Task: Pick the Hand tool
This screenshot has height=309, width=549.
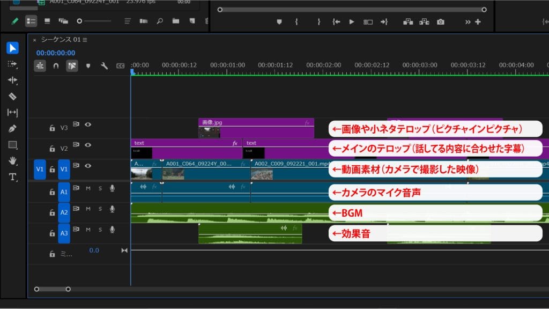Action: pos(13,161)
